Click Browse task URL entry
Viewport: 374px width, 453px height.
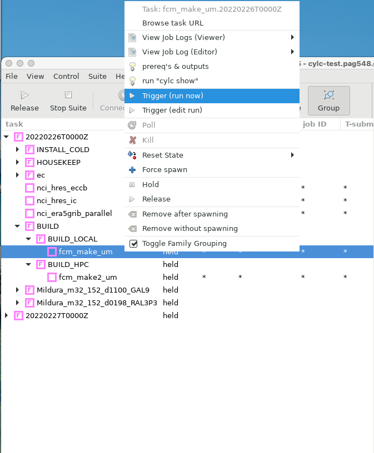point(173,23)
